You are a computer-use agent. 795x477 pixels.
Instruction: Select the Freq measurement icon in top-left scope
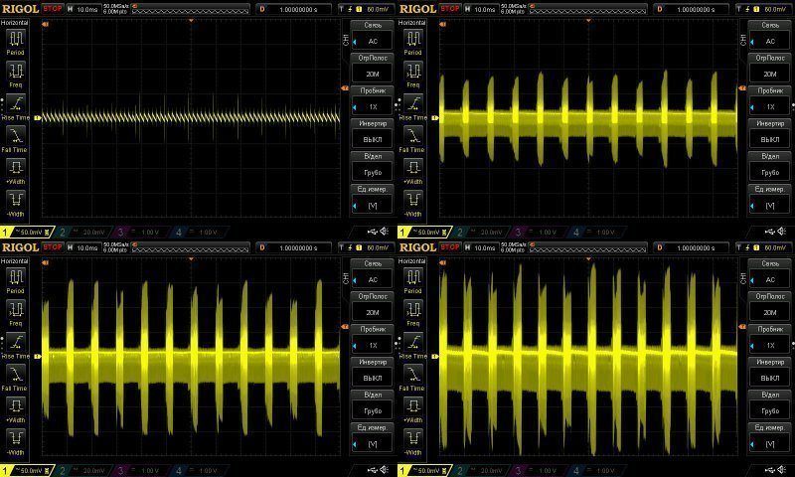(x=16, y=74)
